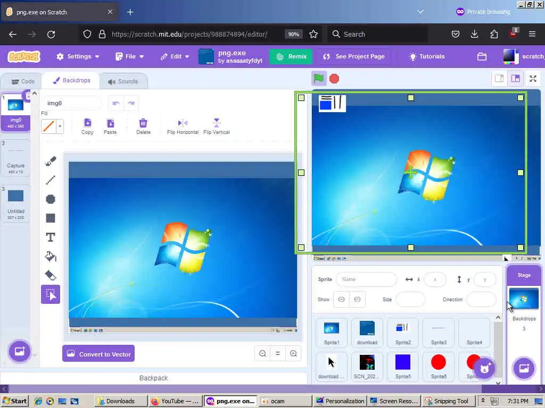Click Choose a Backdrop button under Stage
545x408 pixels.
[x=524, y=368]
